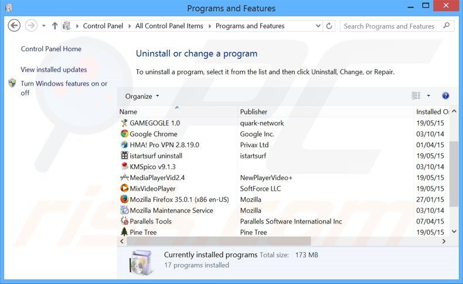Select the Pine Tree icon
Viewport: 463px width, 284px height.
[124, 232]
